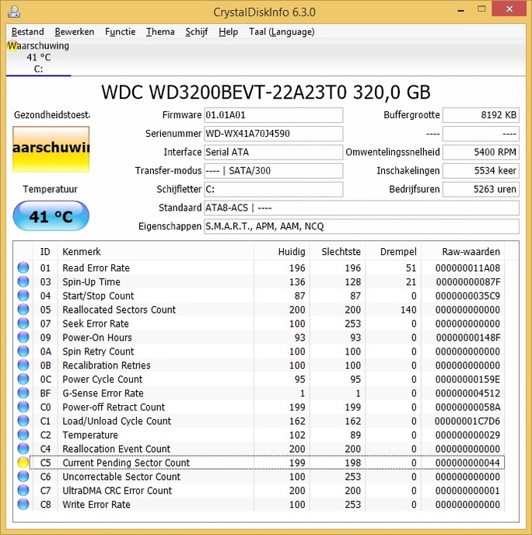The width and height of the screenshot is (532, 535).
Task: Click the Schijfletter field C:
Action: coord(273,190)
